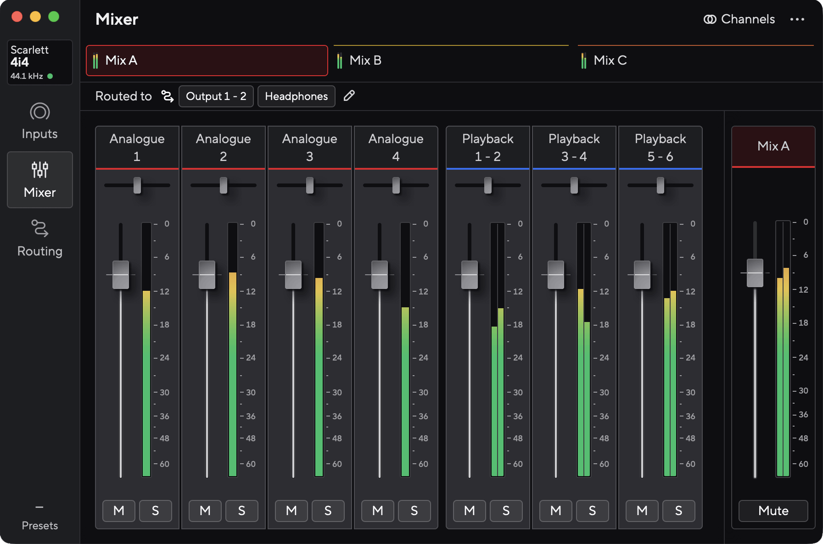Viewport: 823px width, 544px height.
Task: Open the Channels view selector
Action: pos(739,19)
